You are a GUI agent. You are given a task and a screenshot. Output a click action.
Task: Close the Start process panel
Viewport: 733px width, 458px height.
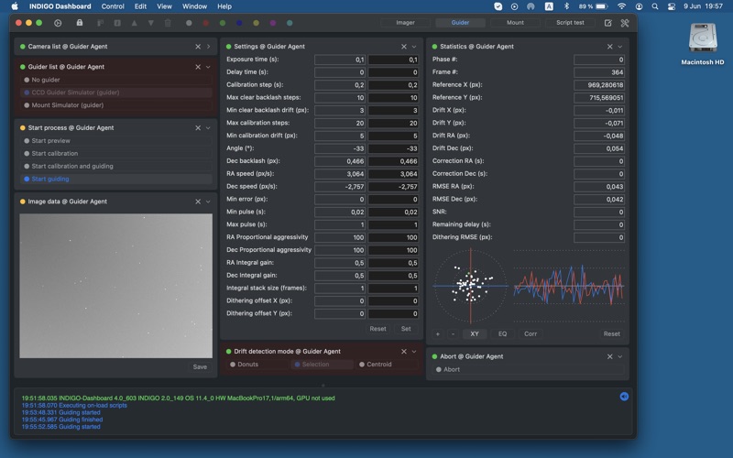click(198, 127)
